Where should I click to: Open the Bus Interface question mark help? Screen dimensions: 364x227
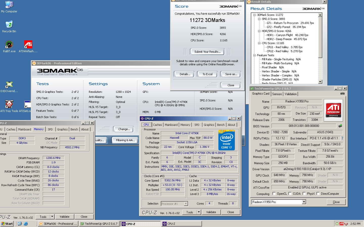tap(342, 138)
